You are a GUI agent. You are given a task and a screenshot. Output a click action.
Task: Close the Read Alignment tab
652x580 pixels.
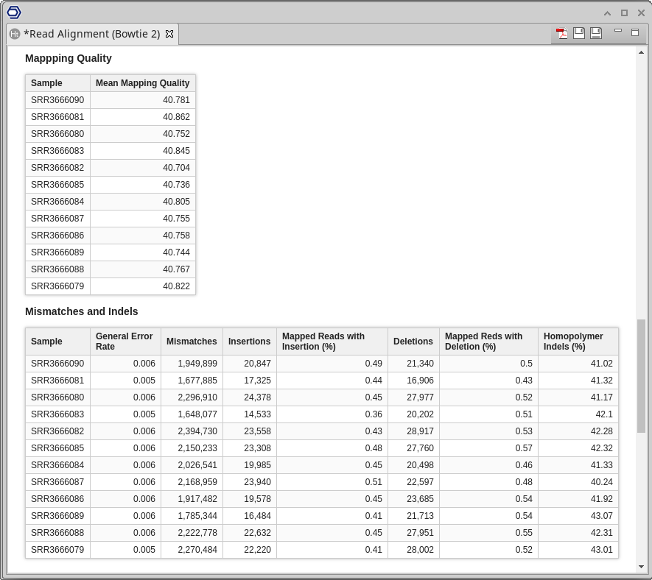click(x=169, y=34)
